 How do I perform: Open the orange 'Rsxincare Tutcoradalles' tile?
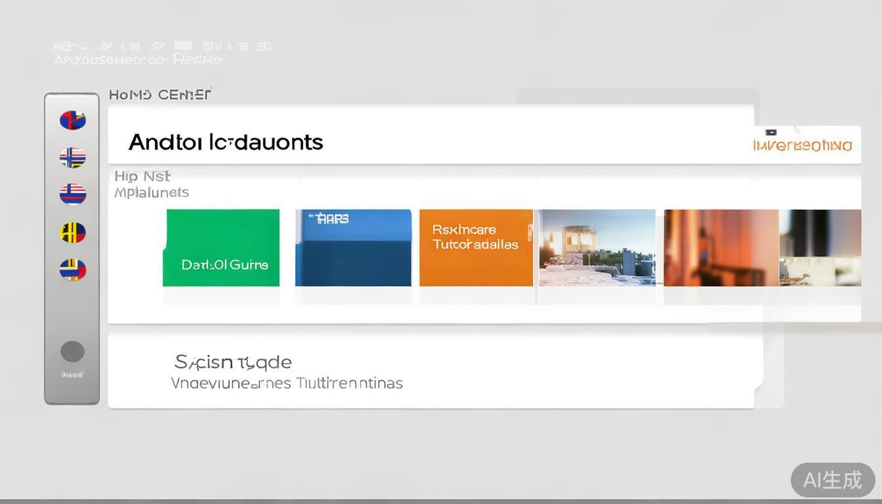[476, 247]
